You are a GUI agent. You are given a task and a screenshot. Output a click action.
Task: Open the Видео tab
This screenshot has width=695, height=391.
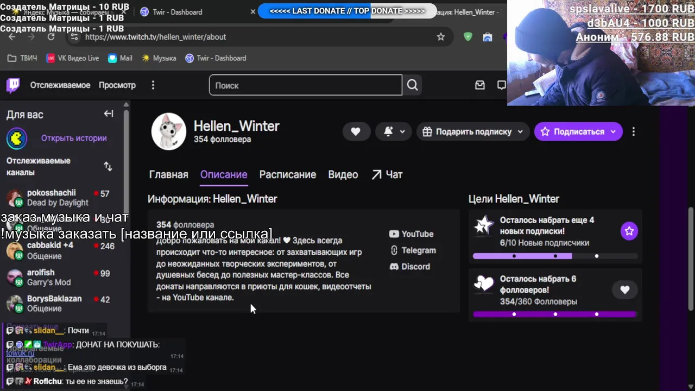click(x=343, y=175)
